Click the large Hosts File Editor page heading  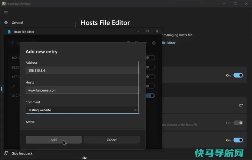(105, 23)
